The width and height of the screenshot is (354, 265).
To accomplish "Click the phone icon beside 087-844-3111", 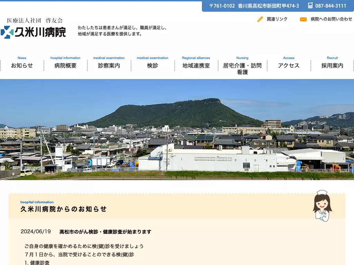I will [310, 6].
